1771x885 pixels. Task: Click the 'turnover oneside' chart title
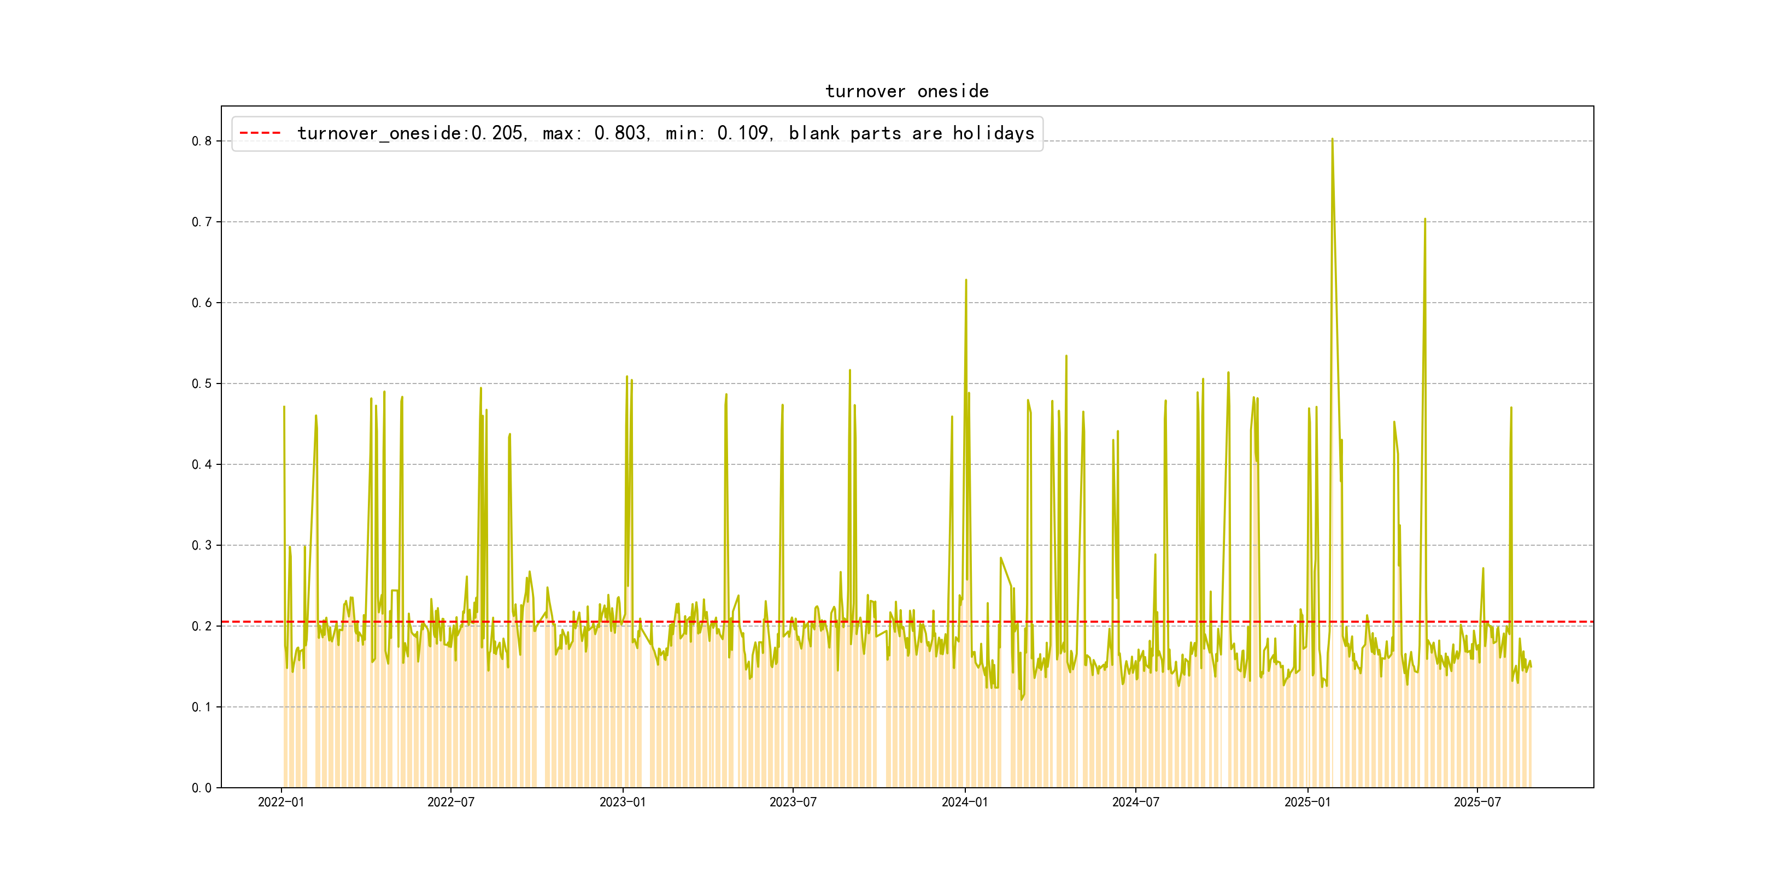point(906,91)
